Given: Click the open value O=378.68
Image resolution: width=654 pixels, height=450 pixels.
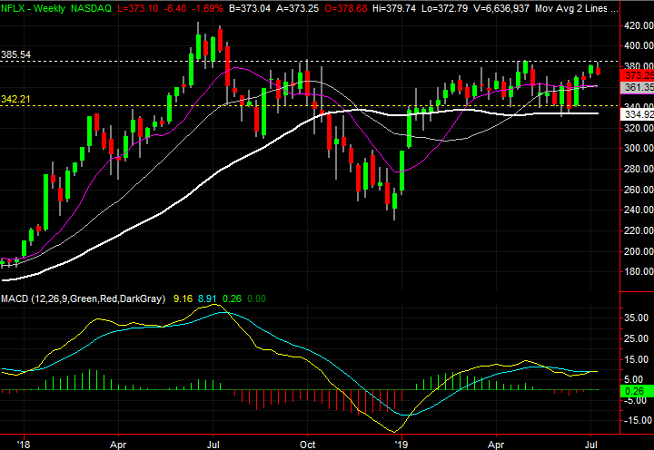Looking at the screenshot, I should (x=345, y=8).
